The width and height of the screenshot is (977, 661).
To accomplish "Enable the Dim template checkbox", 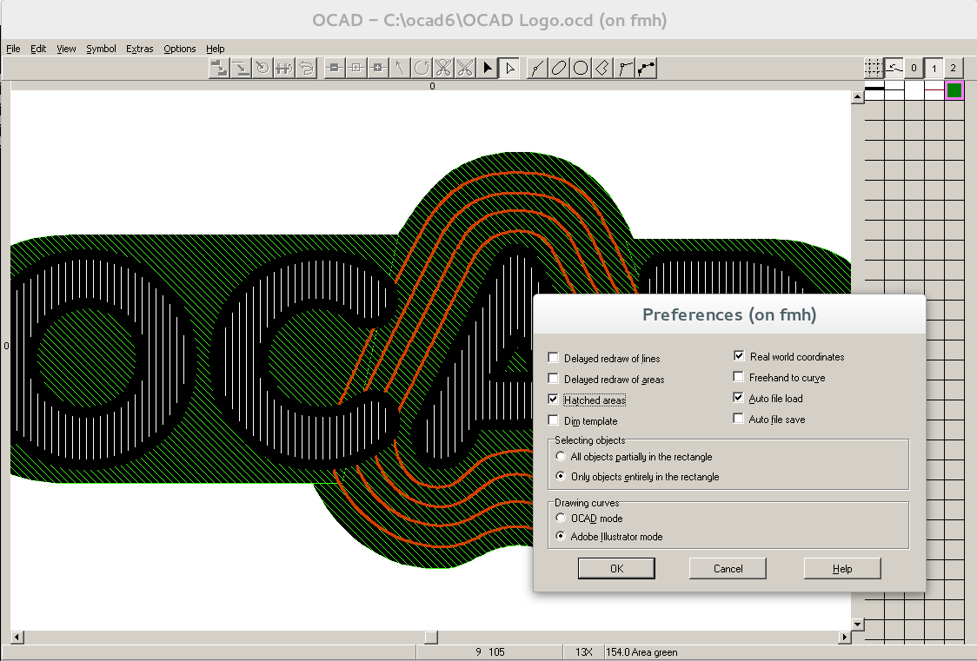I will (553, 420).
